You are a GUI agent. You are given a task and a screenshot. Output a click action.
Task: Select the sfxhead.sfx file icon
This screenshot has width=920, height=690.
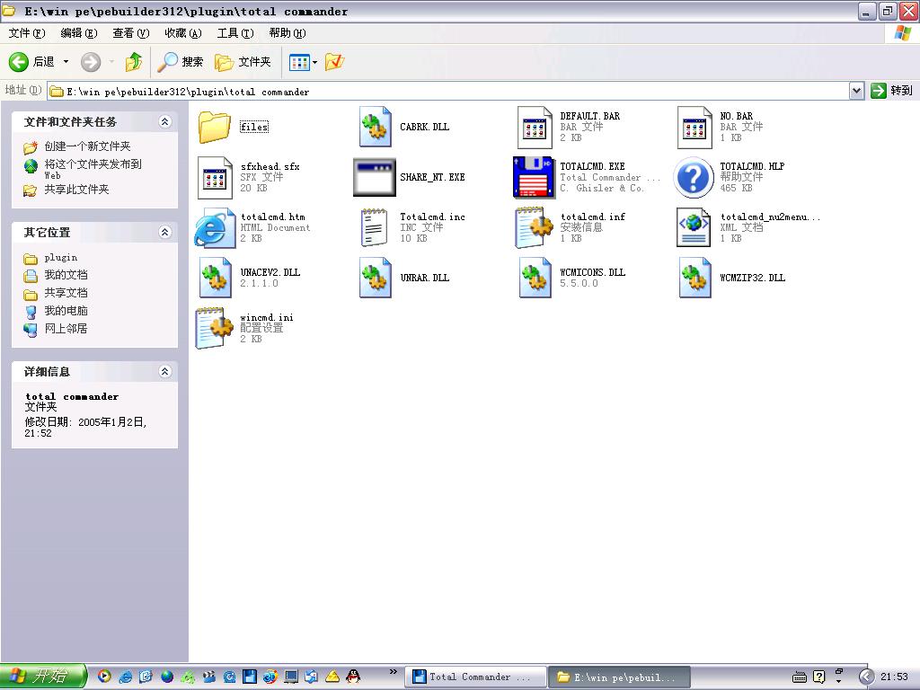215,178
